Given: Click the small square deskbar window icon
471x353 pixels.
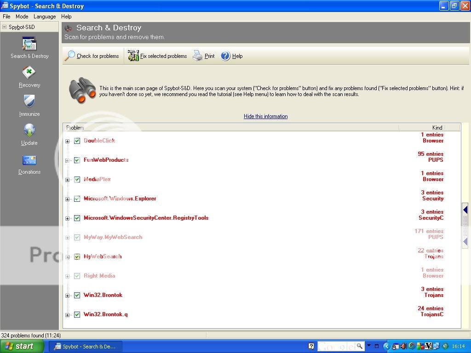Looking at the screenshot, I should tap(377, 346).
